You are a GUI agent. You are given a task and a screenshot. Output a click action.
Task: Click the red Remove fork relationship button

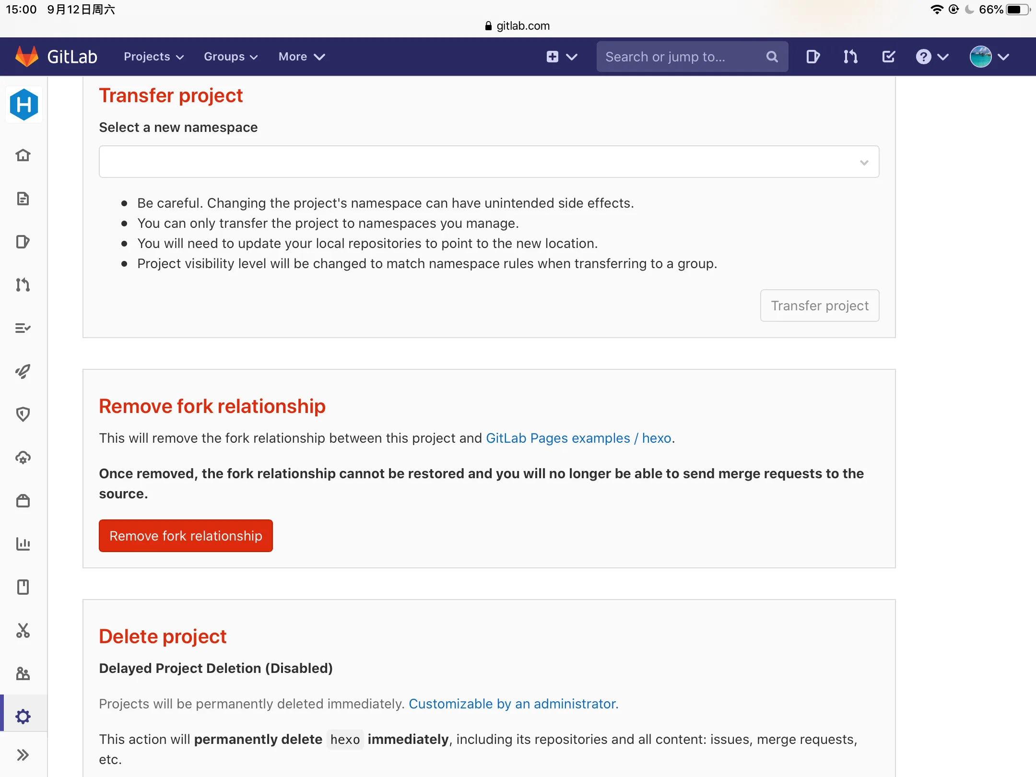tap(186, 536)
